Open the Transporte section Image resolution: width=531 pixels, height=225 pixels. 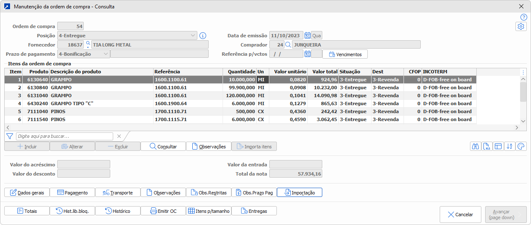pos(118,192)
